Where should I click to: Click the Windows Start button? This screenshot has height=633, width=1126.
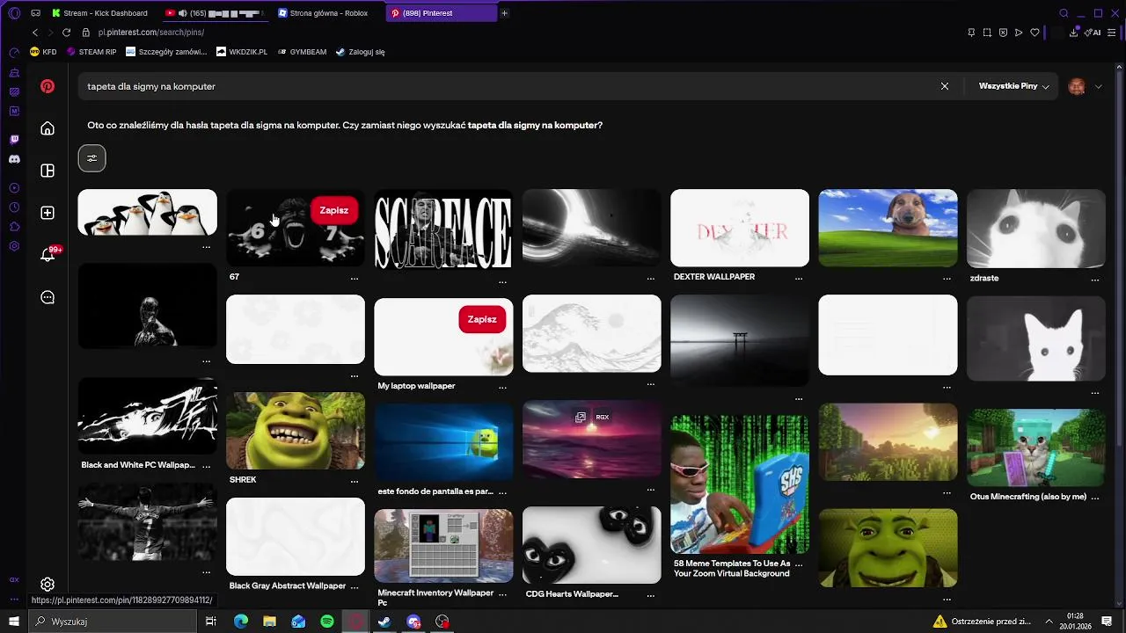click(x=13, y=622)
